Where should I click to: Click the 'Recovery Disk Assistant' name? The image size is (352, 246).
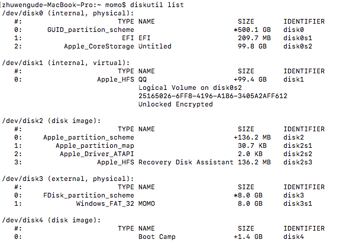186,162
